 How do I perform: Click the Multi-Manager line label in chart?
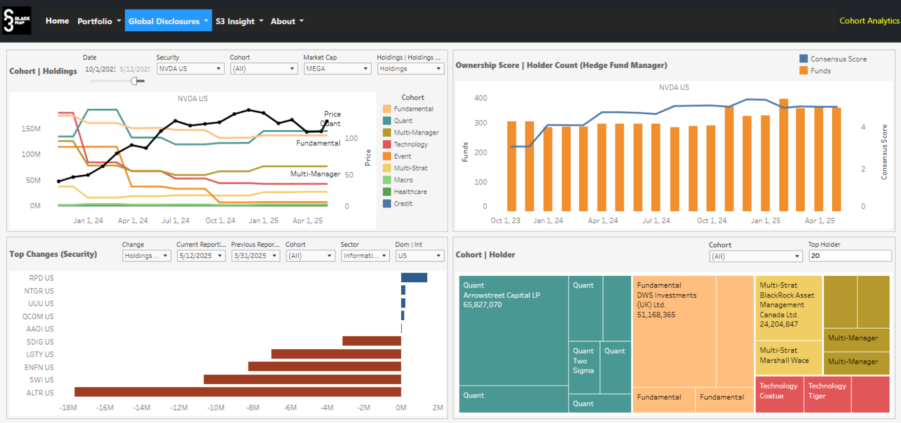315,174
